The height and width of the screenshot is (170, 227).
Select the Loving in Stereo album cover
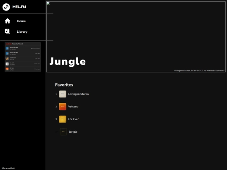63,94
